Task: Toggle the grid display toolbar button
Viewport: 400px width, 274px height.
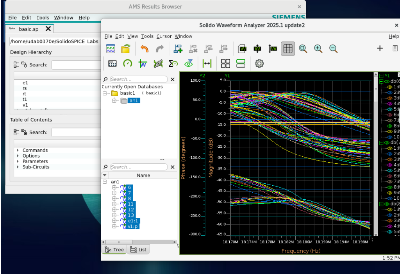Action: click(288, 48)
